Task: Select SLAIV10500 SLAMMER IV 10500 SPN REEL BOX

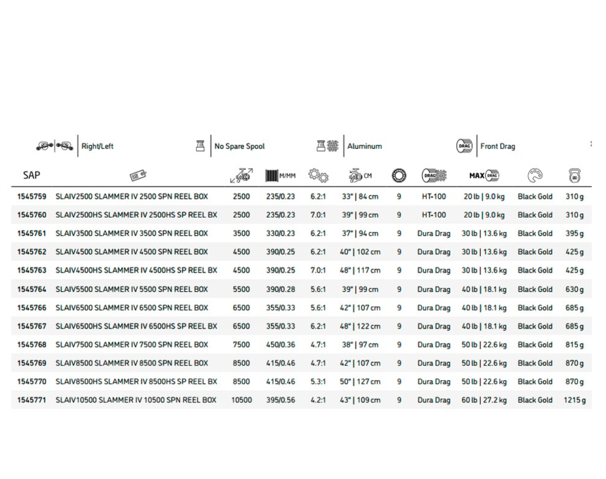Action: 136,400
